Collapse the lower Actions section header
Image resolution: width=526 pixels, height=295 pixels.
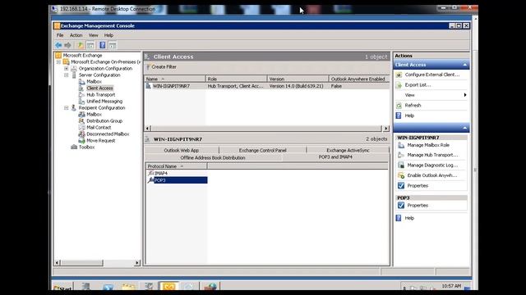pos(465,128)
